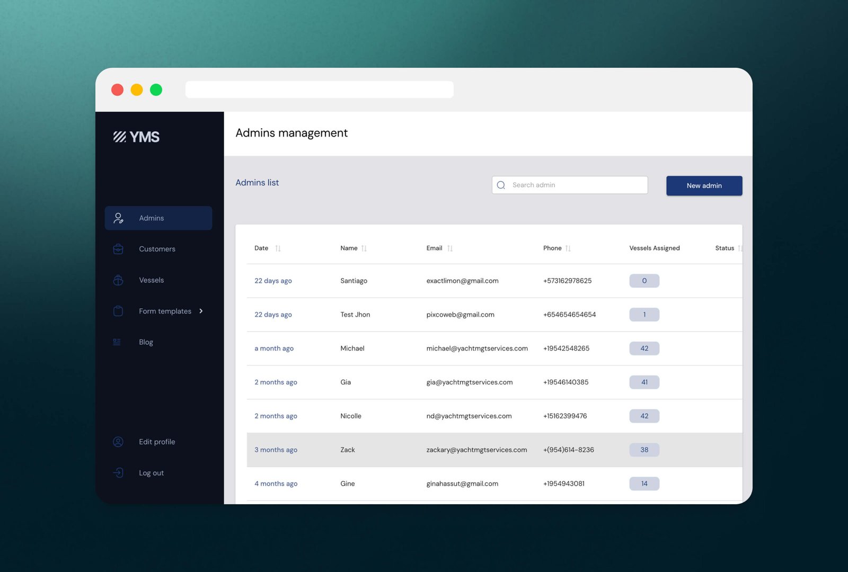Image resolution: width=848 pixels, height=572 pixels.
Task: Sort table by Name column arrows
Action: click(364, 248)
